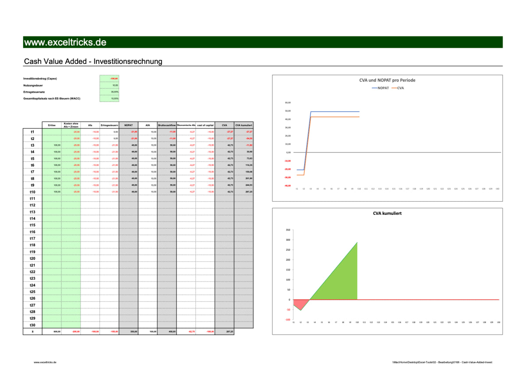The width and height of the screenshot is (526, 371).
Task: Click chart title 'CVA und NOPAT pro Periode'
Action: pyautogui.click(x=387, y=80)
